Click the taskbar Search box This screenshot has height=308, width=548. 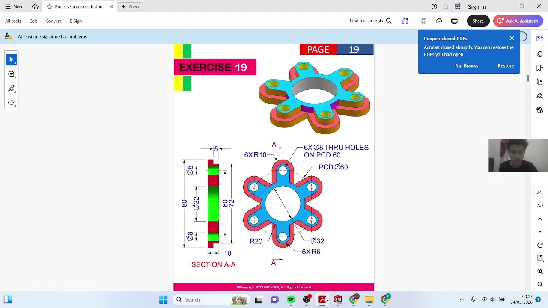pos(211,299)
